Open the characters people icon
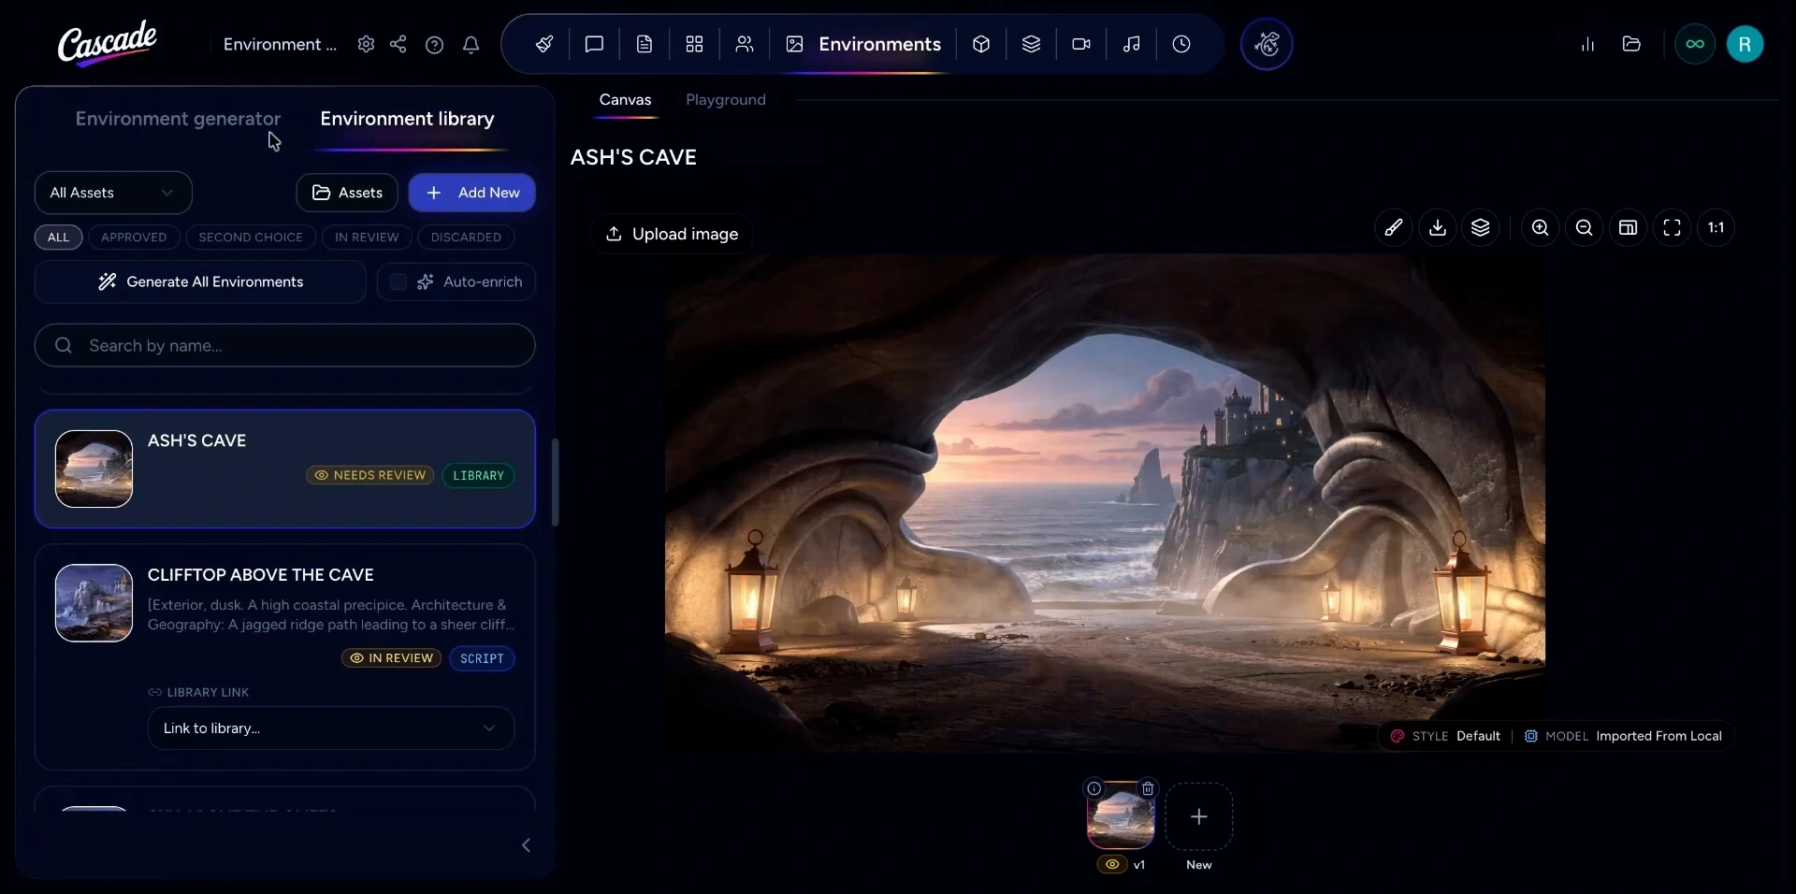1796x894 pixels. point(745,44)
